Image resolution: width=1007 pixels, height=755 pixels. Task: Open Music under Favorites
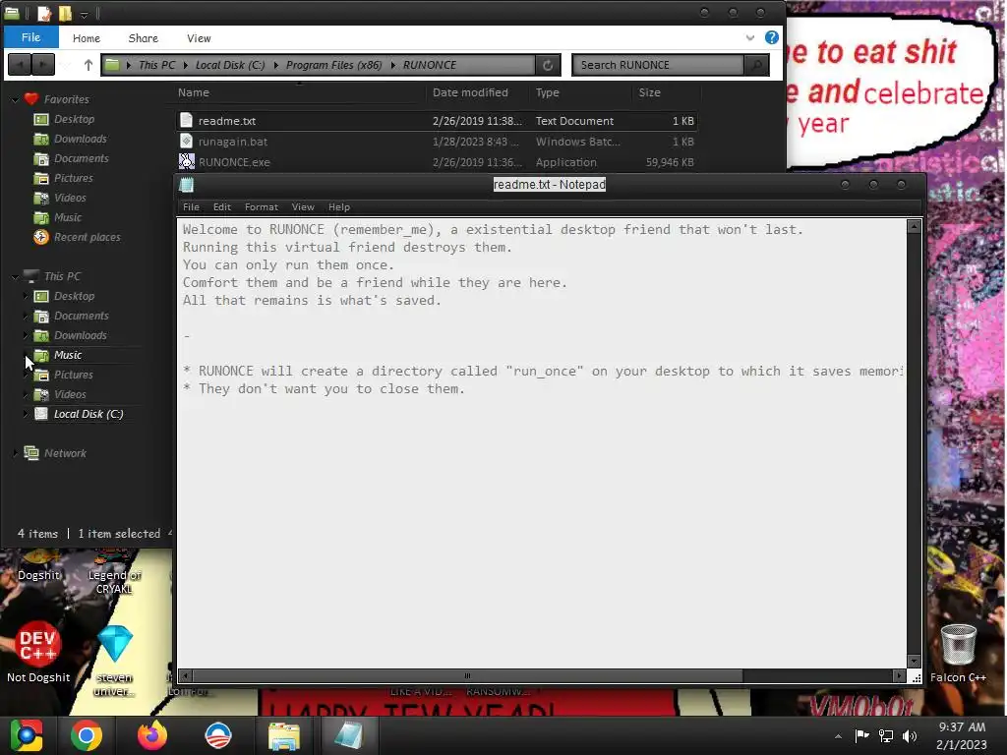(68, 217)
